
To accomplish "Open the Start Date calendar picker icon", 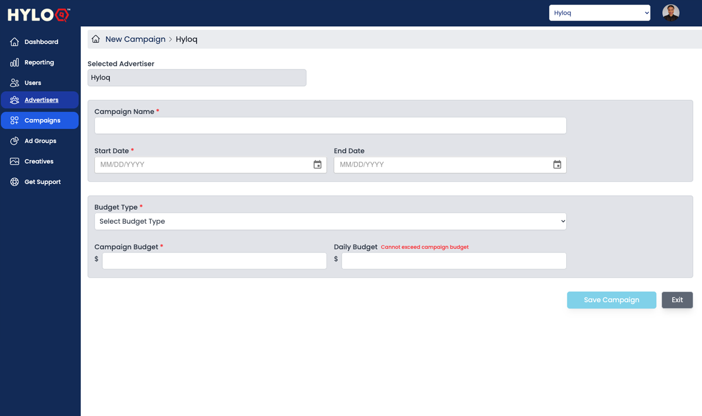I will [317, 165].
